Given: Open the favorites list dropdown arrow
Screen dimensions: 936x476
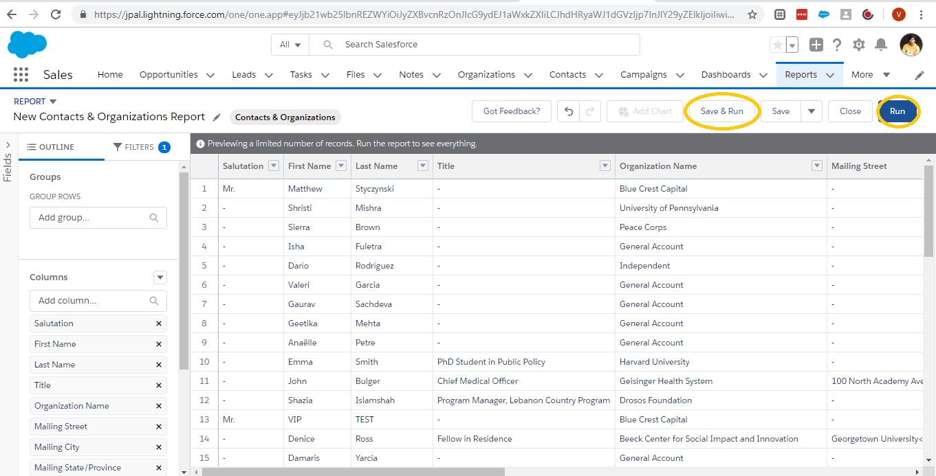Looking at the screenshot, I should 792,45.
